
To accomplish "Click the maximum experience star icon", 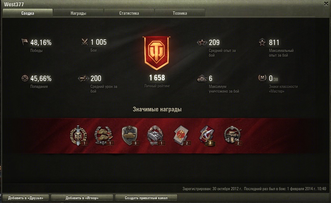I will 262,42.
